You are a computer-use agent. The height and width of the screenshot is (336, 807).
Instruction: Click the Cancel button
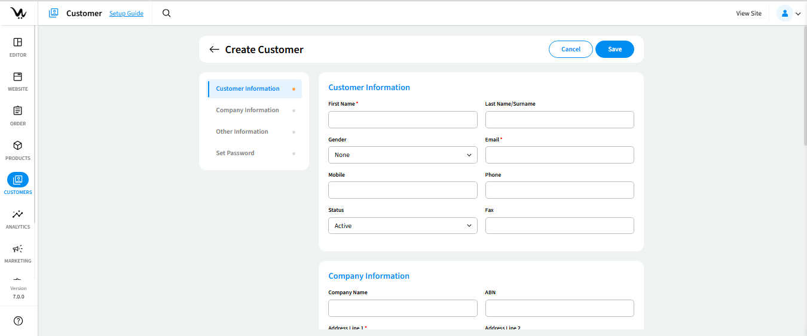click(x=570, y=50)
